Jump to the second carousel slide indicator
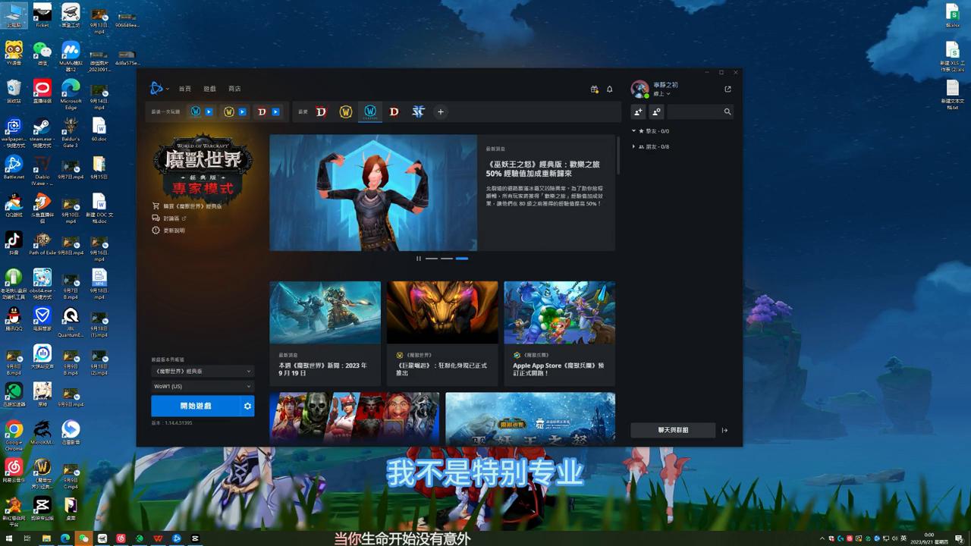Viewport: 971px width, 546px height. (447, 259)
